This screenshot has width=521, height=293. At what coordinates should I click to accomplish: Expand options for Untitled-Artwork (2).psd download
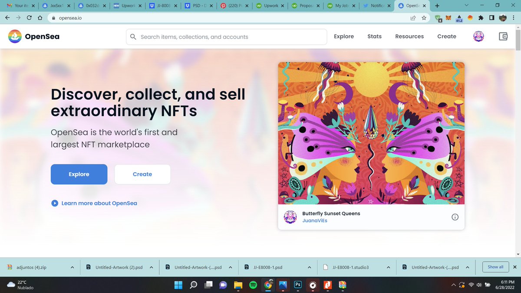(151, 267)
